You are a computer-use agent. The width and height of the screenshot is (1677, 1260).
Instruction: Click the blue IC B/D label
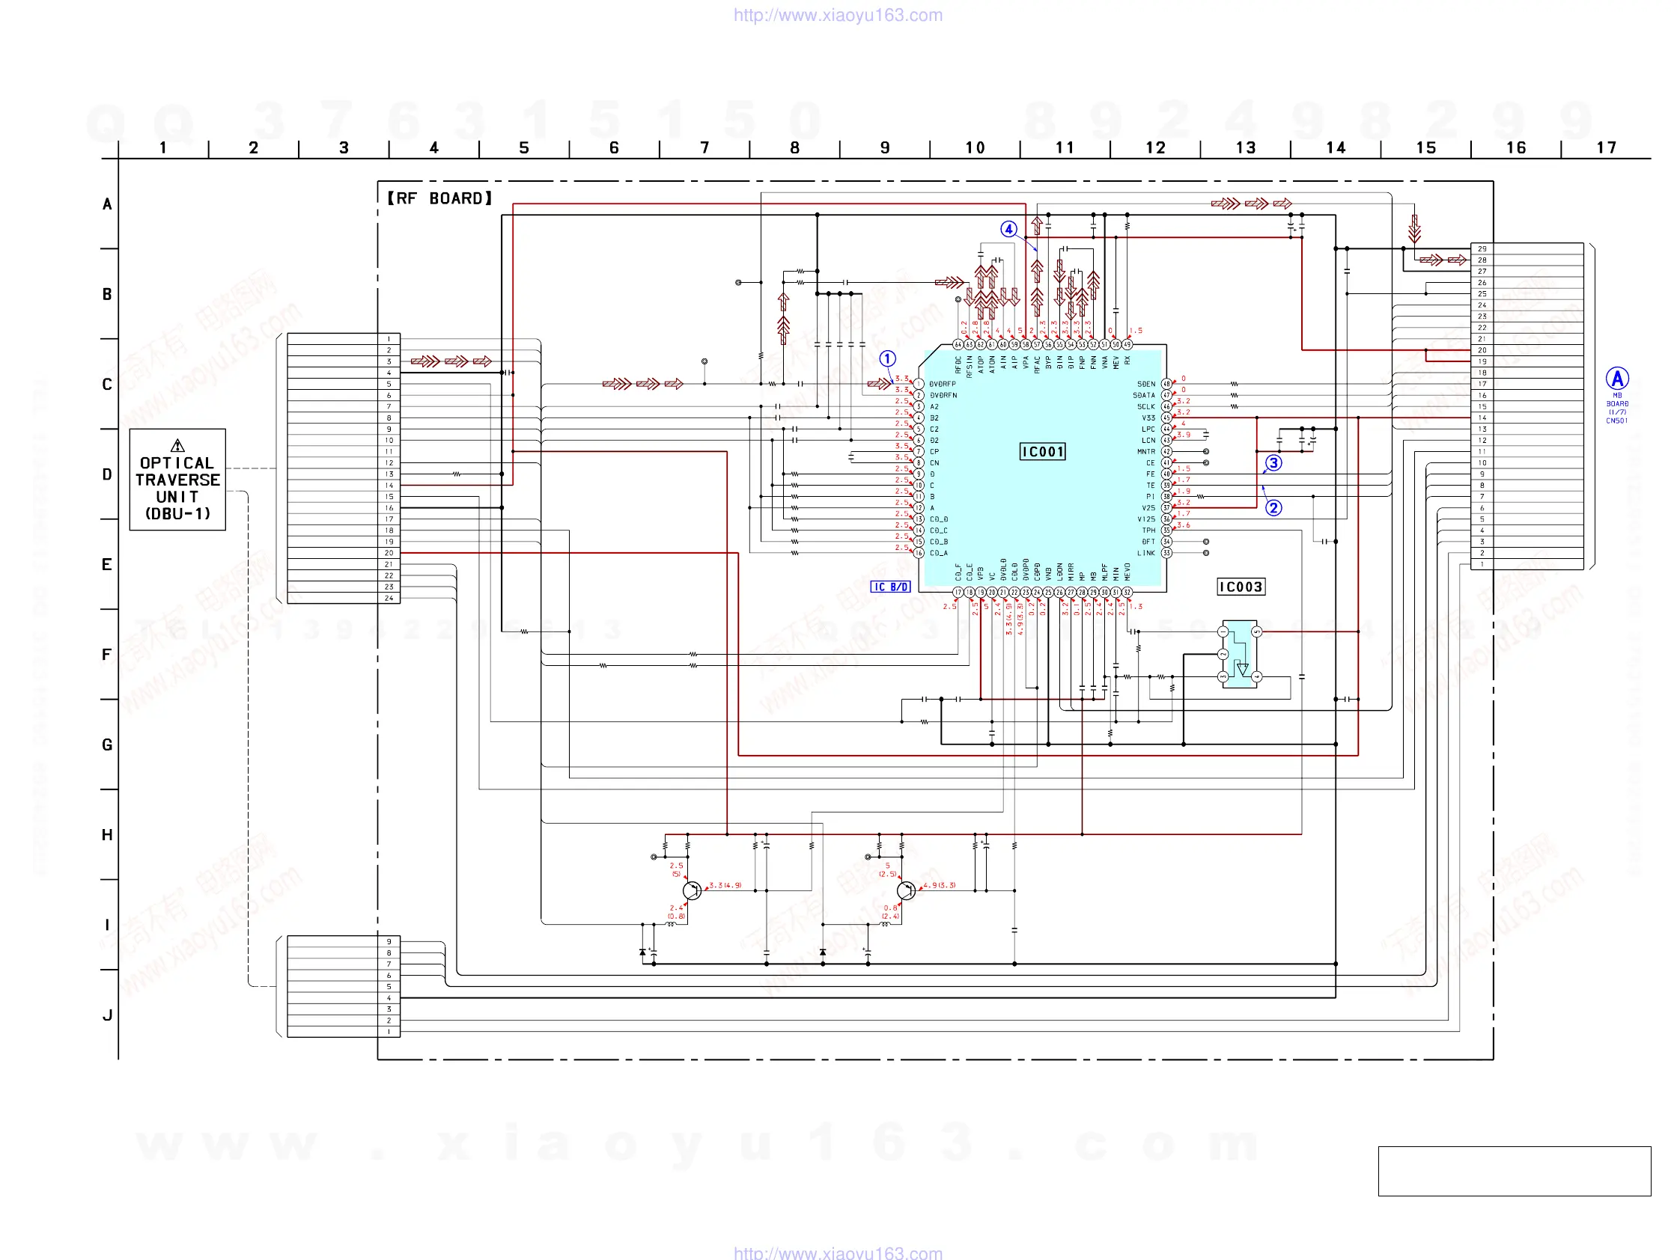coord(889,587)
